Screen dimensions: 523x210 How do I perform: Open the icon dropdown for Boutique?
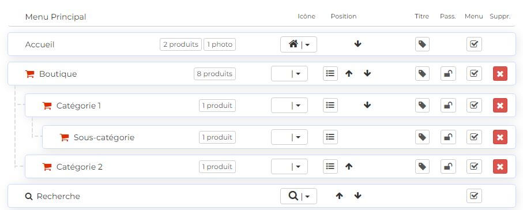click(x=289, y=74)
